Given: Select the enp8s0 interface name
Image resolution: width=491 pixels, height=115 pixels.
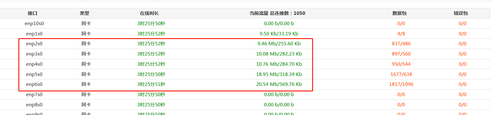Looking at the screenshot, I should point(34,105).
